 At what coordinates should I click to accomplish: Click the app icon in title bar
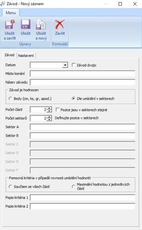[x=3, y=4]
